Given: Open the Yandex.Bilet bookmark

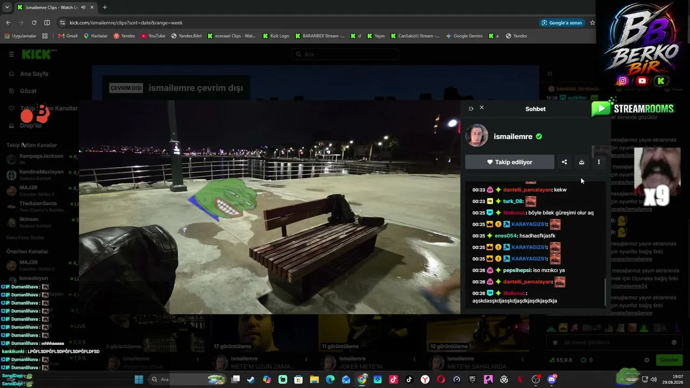Looking at the screenshot, I should (x=187, y=36).
